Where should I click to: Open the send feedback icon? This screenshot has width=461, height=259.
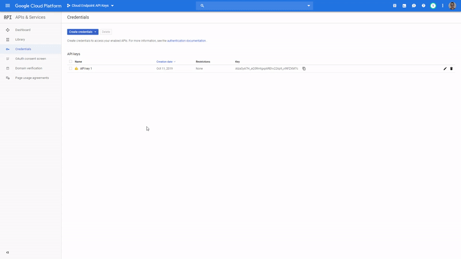pos(414,6)
